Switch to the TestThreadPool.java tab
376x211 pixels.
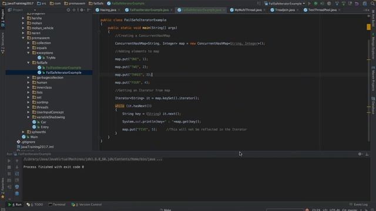click(322, 10)
